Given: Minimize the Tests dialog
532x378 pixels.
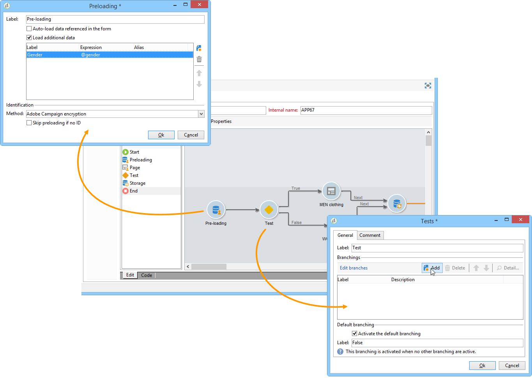Looking at the screenshot, I should 496,220.
